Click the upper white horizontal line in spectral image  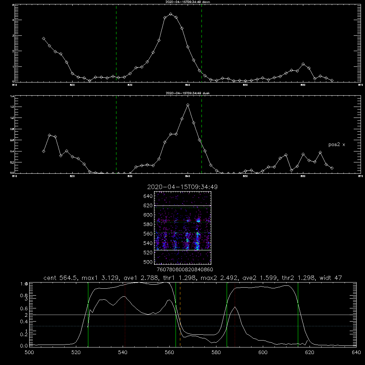coord(183,205)
